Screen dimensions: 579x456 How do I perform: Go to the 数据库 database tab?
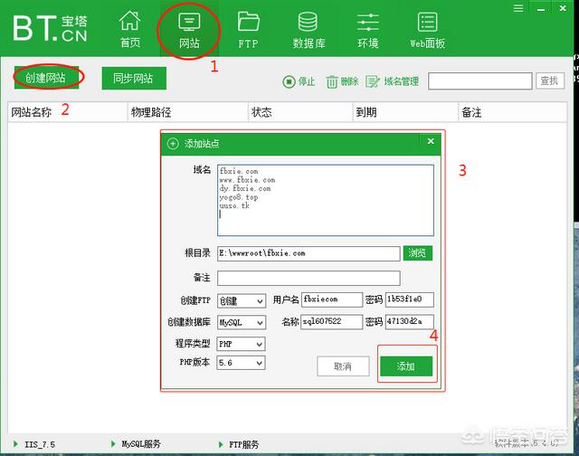308,30
